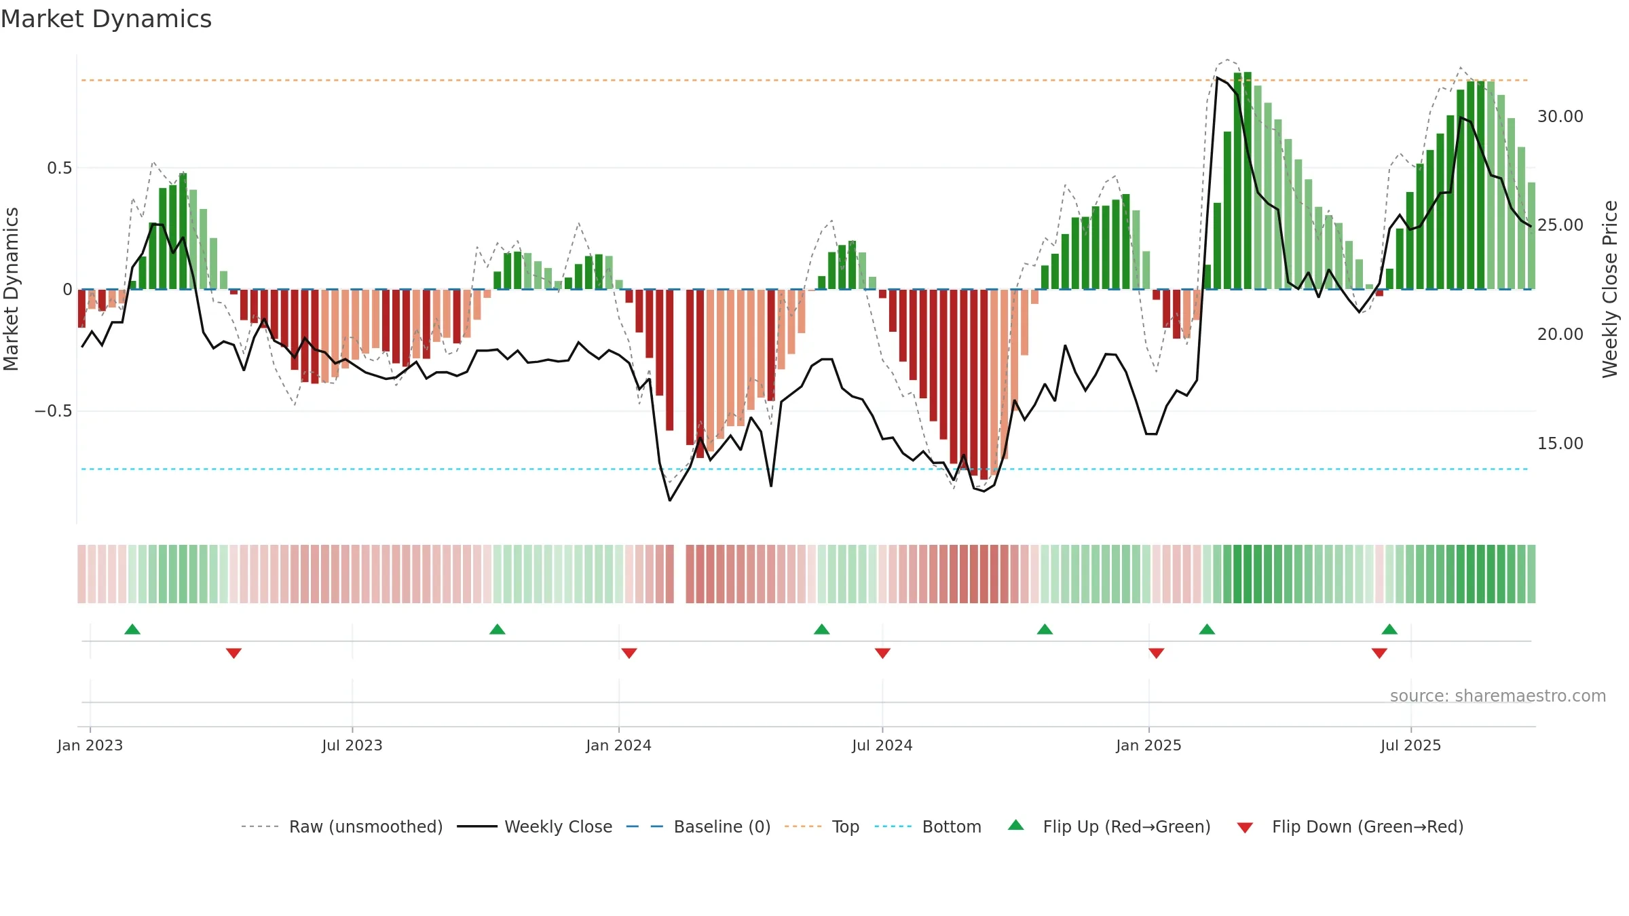
Task: Click the 30.00 price axis tick
Action: 1560,117
